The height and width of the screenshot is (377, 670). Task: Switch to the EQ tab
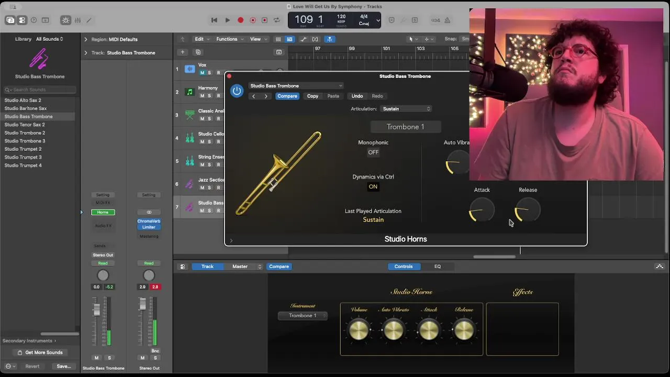[x=438, y=267]
